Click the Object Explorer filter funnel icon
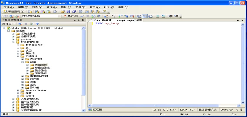The width and height of the screenshot is (247, 117). 37,24
